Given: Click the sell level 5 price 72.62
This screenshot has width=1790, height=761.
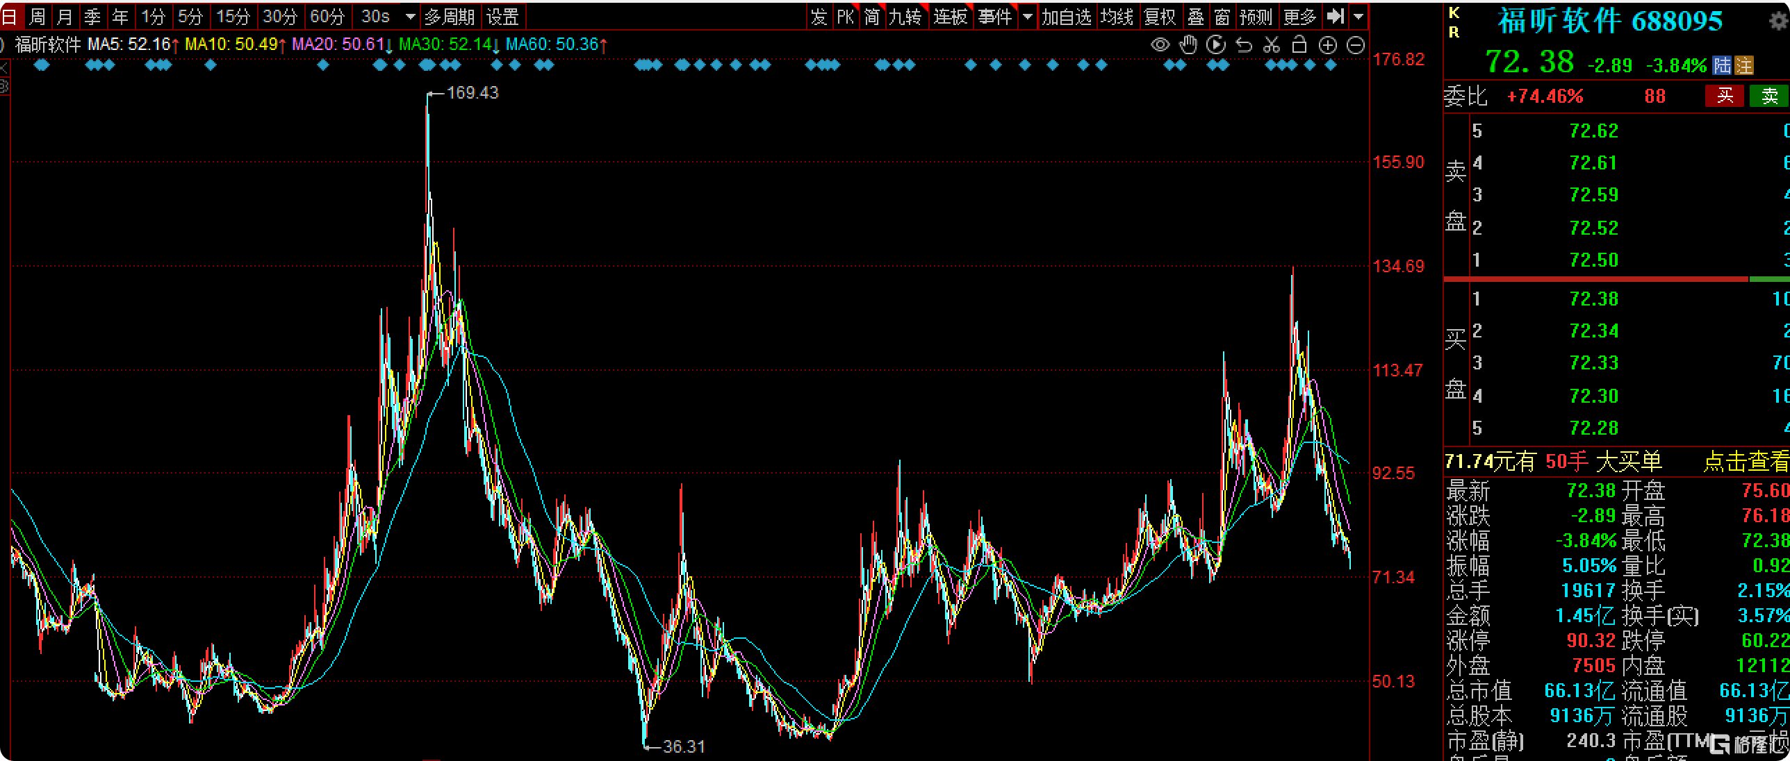Looking at the screenshot, I should tap(1594, 131).
